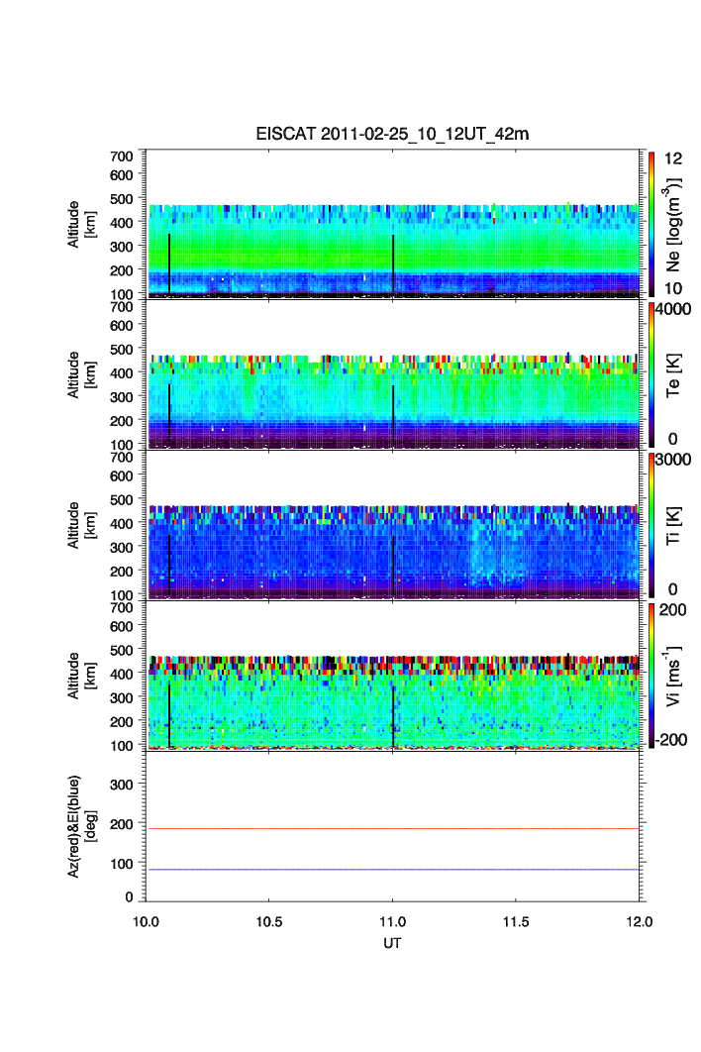The width and height of the screenshot is (701, 1052).
Task: Click the 10 value on Ne color scale
Action: point(673,288)
